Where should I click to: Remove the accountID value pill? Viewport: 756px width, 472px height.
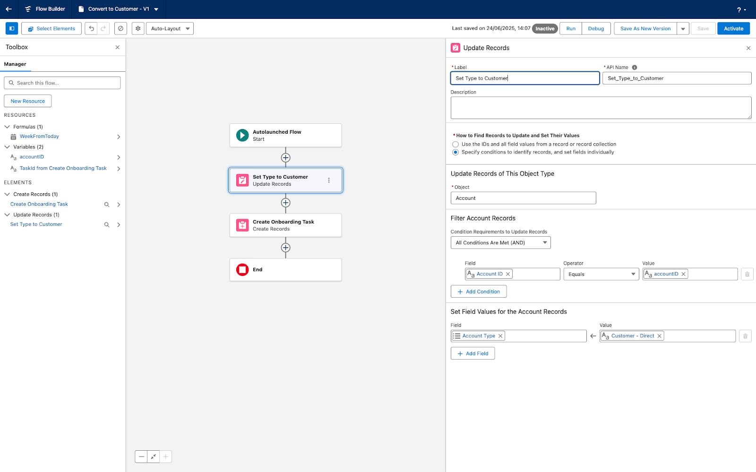[683, 274]
